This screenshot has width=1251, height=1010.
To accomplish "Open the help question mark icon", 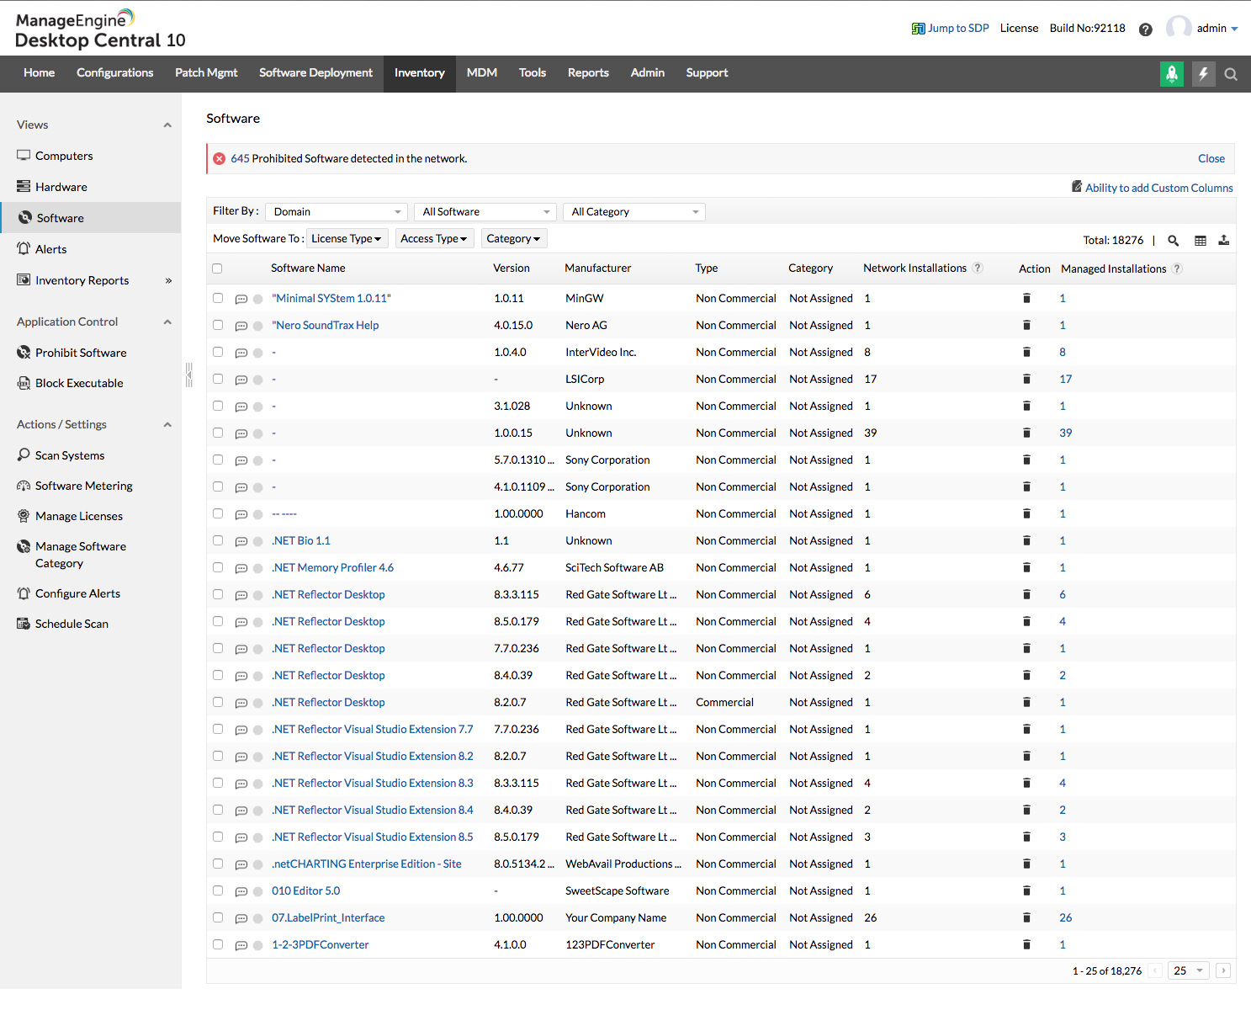I will 1145,29.
